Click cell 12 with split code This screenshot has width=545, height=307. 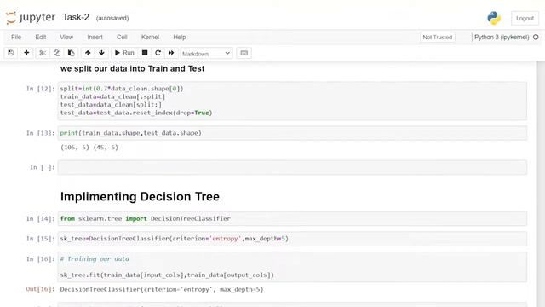pyautogui.click(x=292, y=101)
